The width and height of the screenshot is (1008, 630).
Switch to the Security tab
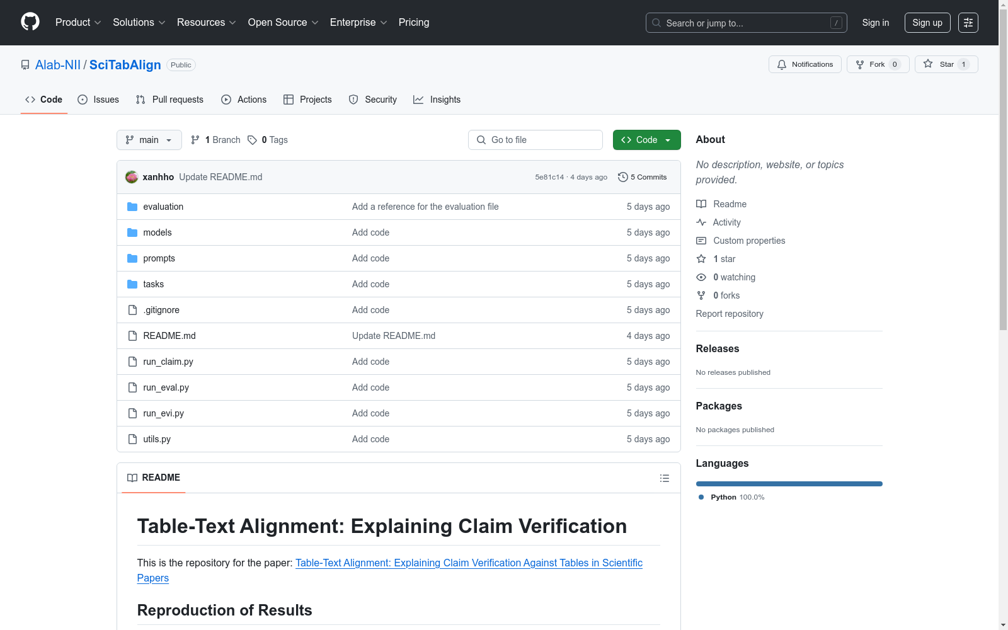pyautogui.click(x=373, y=100)
